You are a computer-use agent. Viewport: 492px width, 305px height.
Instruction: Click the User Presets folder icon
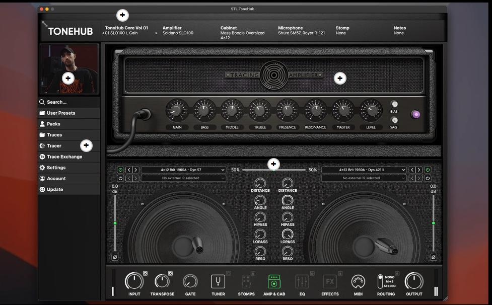coord(42,113)
